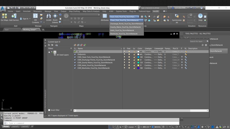The width and height of the screenshot is (230, 129).
Task: Click the status bar Customization menu icon
Action: pyautogui.click(x=228, y=127)
